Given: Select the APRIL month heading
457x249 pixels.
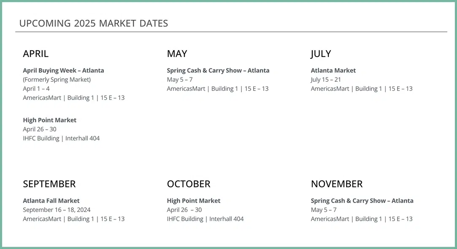Looking at the screenshot, I should (36, 54).
